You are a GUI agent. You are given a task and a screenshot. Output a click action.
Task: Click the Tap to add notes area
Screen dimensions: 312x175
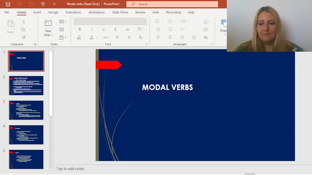(71, 169)
